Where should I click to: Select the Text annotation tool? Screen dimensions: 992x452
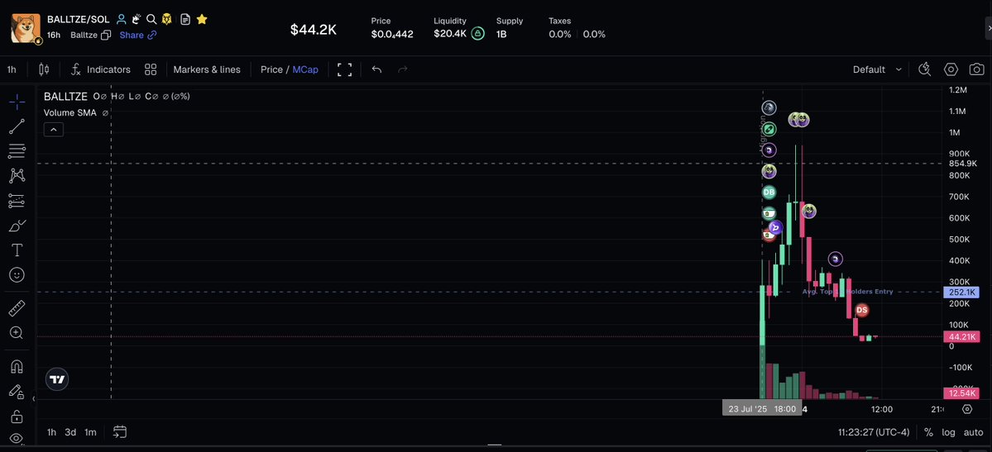(17, 250)
